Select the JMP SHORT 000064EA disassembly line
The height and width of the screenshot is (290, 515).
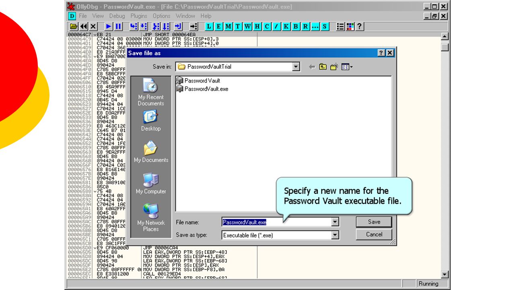click(169, 35)
